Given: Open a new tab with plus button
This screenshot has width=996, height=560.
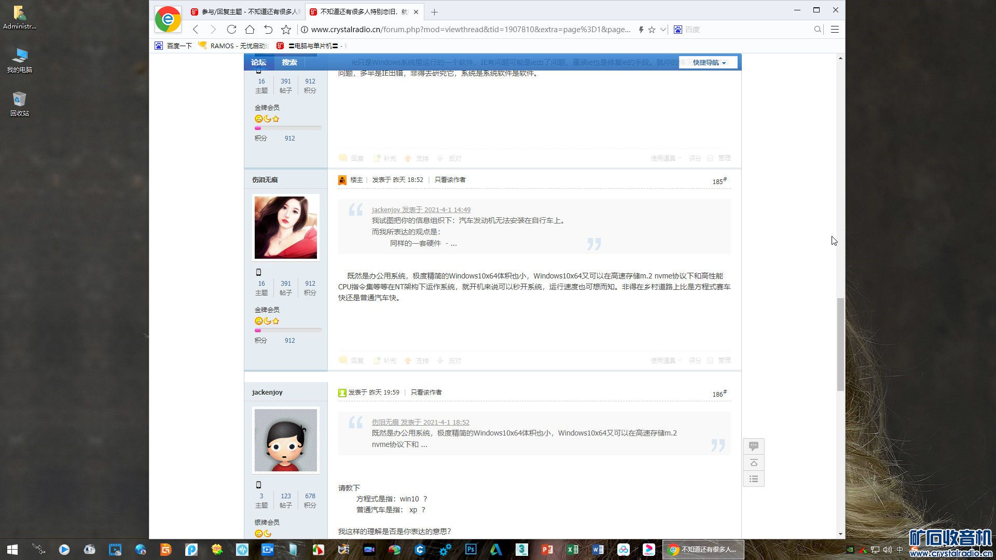Looking at the screenshot, I should click(x=434, y=12).
